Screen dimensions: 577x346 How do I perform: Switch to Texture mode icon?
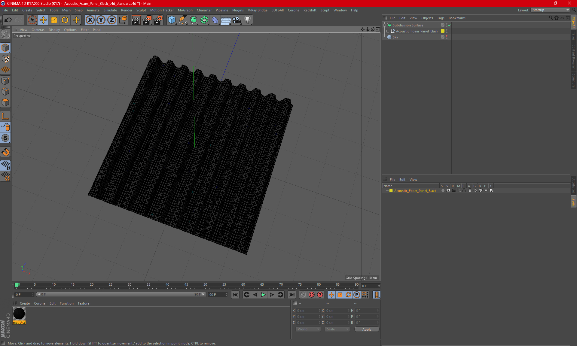(5, 59)
